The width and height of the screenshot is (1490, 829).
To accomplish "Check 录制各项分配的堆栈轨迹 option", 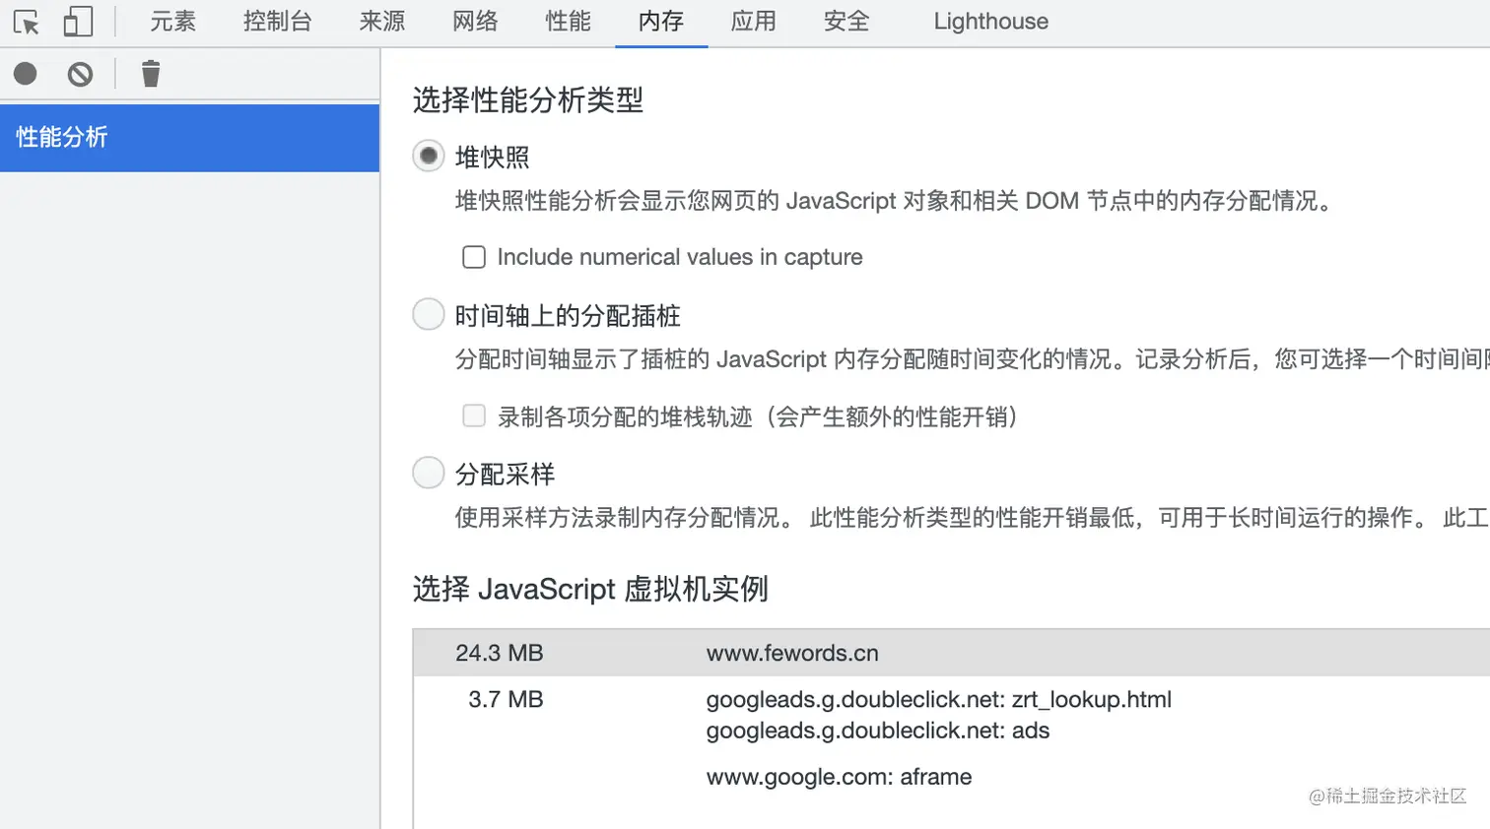I will pyautogui.click(x=473, y=416).
